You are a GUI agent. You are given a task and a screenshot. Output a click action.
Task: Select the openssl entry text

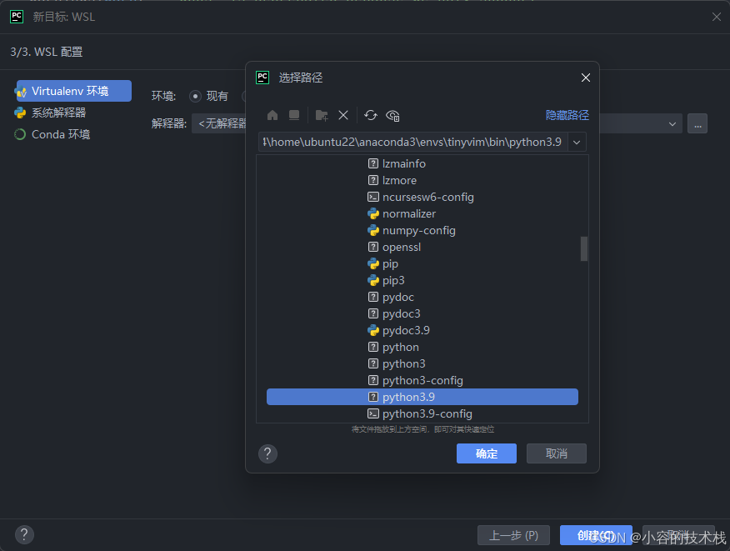point(402,247)
